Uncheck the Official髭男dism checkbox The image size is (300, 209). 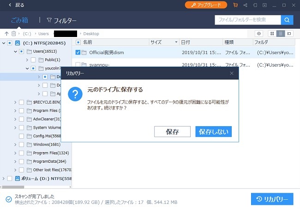point(78,52)
